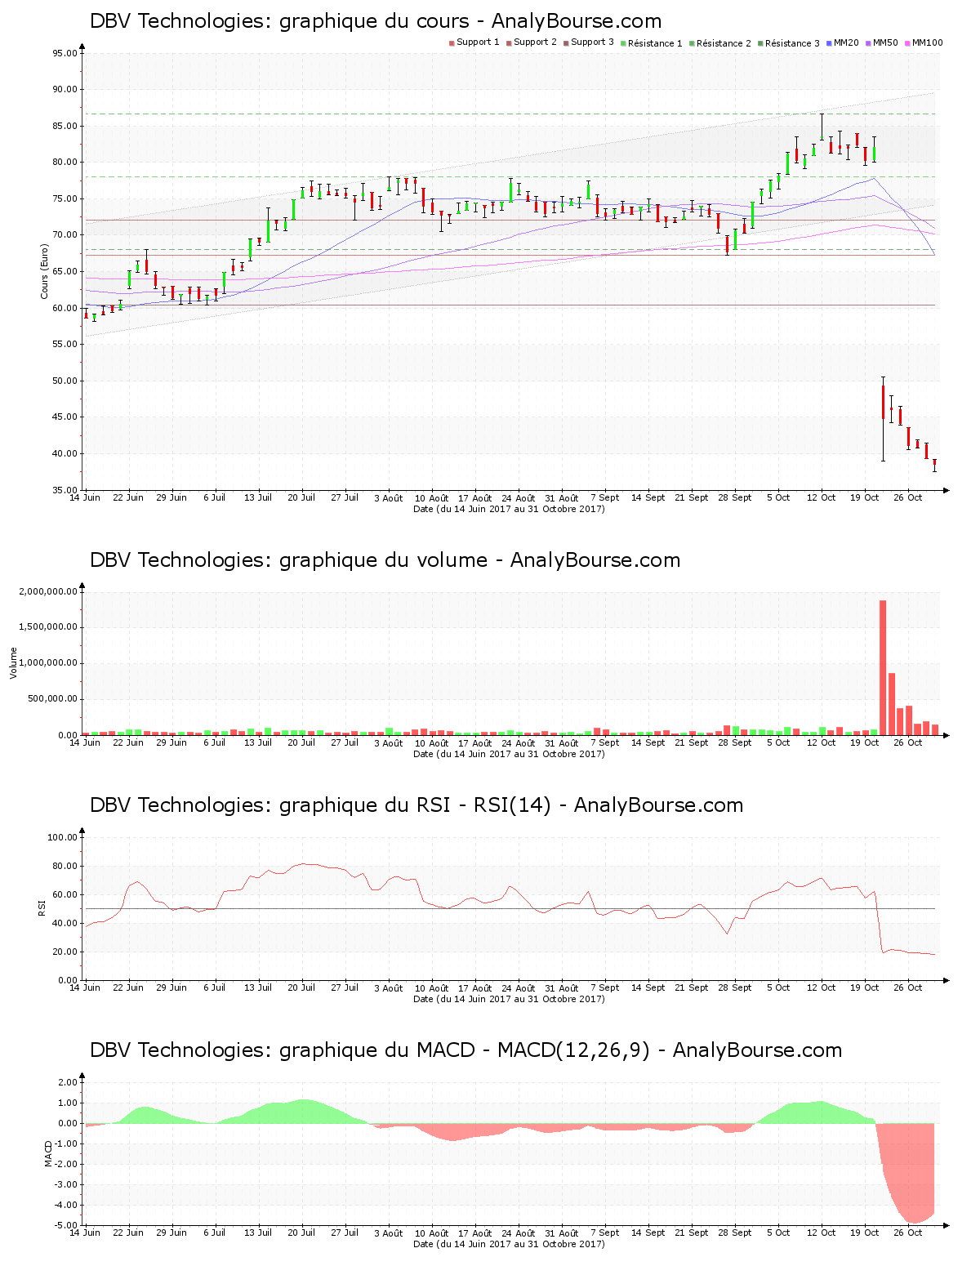Click '7 Sept' on the RSI chart date axis
The height and width of the screenshot is (1266, 980).
(x=605, y=988)
